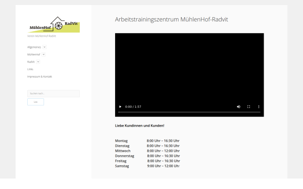
Task: Click the Arbeitstrainingszentrum MühlenHof-Radvit heading
Action: (171, 19)
